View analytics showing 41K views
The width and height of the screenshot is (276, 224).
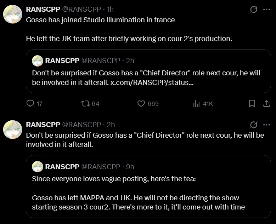pyautogui.click(x=196, y=103)
